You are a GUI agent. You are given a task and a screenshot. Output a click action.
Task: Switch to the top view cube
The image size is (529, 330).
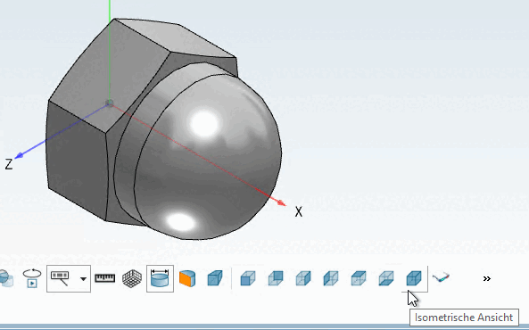tap(359, 278)
